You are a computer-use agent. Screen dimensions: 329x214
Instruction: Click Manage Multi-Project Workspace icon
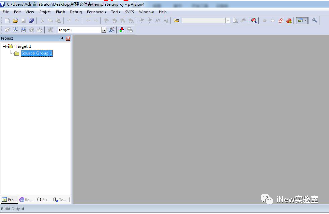click(x=130, y=30)
